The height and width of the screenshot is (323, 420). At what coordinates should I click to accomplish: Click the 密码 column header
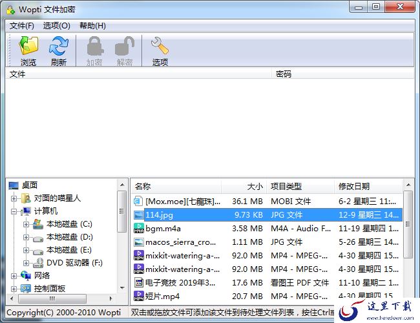[342, 74]
